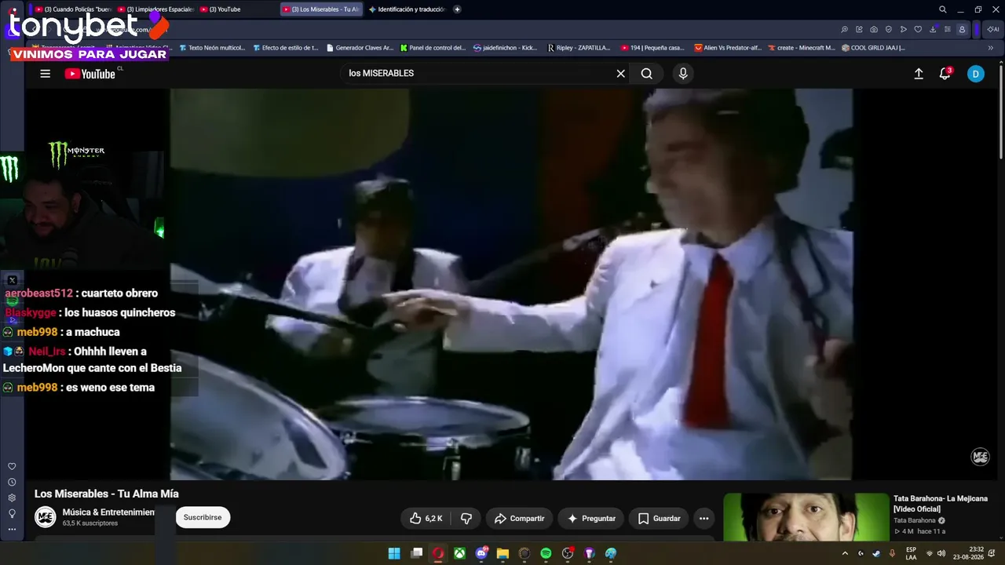Open Opera sidebar settings gear

pyautogui.click(x=12, y=498)
